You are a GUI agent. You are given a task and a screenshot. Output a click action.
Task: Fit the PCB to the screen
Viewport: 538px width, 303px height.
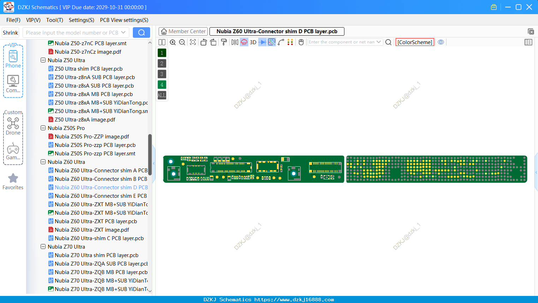(193, 42)
